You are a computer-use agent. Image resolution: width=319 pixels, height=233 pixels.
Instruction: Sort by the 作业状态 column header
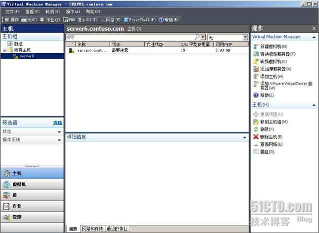pyautogui.click(x=162, y=44)
